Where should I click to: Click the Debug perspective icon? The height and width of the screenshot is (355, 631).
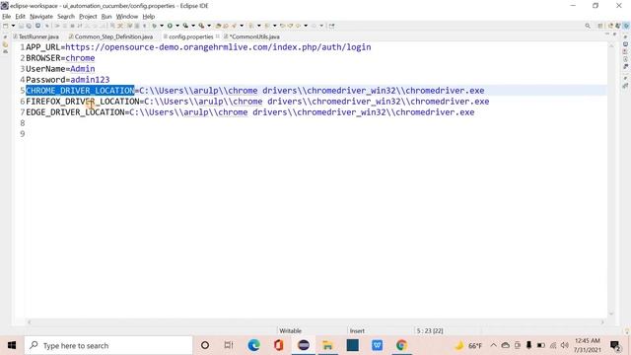click(x=618, y=26)
